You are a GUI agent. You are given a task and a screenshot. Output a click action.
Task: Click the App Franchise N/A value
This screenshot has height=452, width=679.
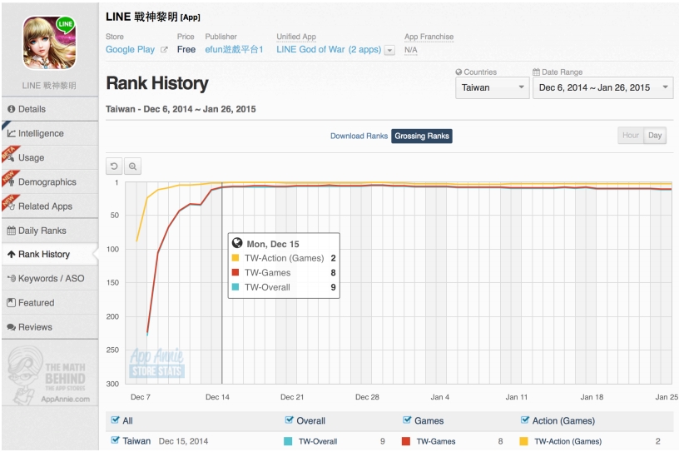pos(410,50)
